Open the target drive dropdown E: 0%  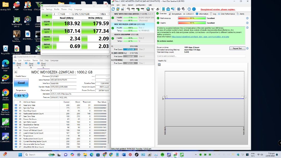85,14
